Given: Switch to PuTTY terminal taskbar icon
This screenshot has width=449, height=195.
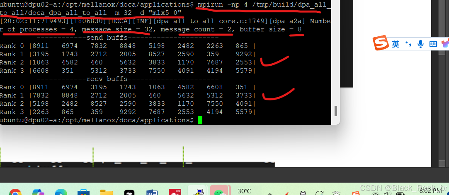Looking at the screenshot, I should 197,191.
